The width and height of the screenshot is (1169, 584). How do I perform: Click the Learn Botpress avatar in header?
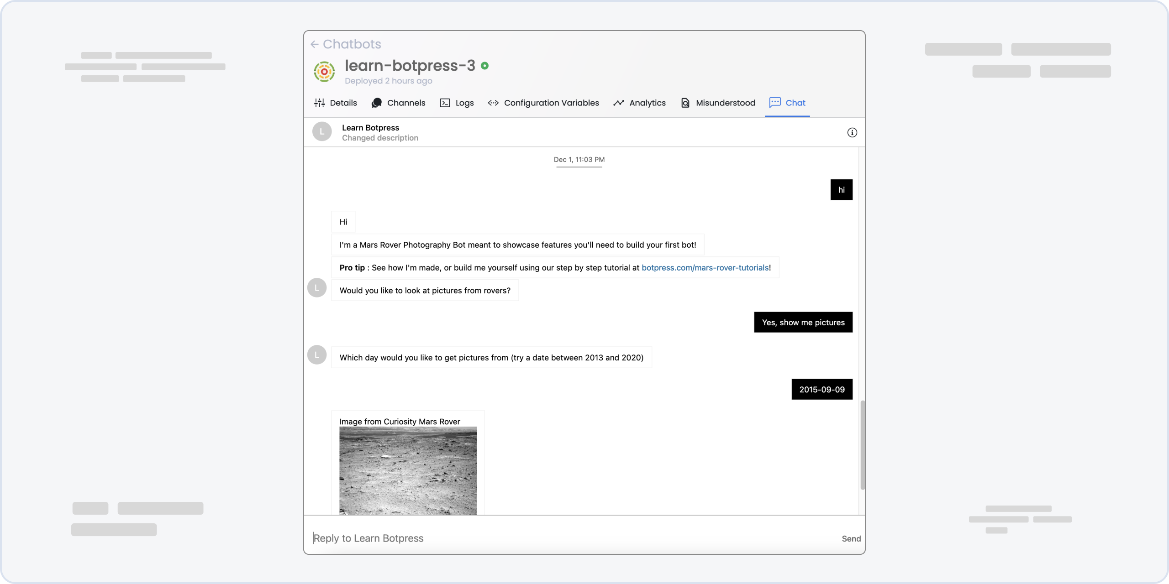click(322, 131)
